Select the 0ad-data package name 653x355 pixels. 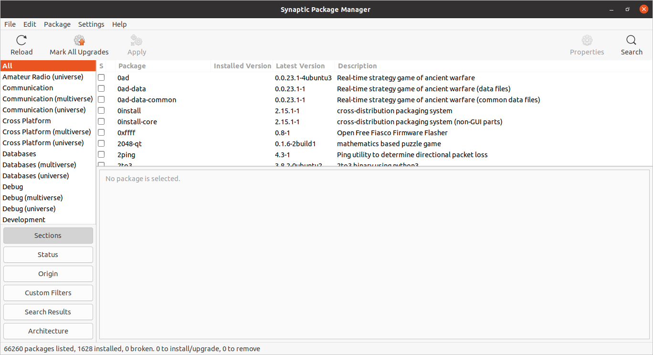click(132, 89)
